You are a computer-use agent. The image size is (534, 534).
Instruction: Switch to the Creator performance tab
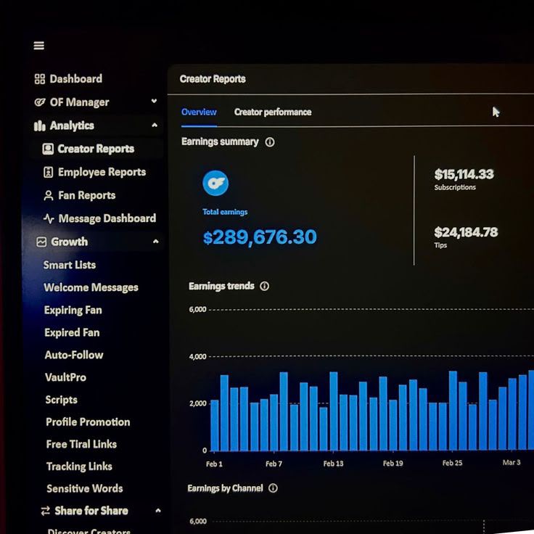pos(273,112)
